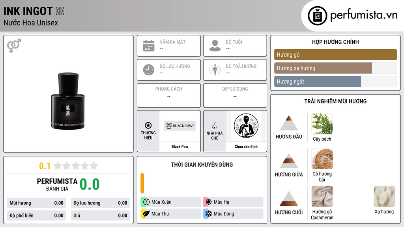Click the star icon above Thương hiệu
This screenshot has width=404, height=227.
(148, 125)
